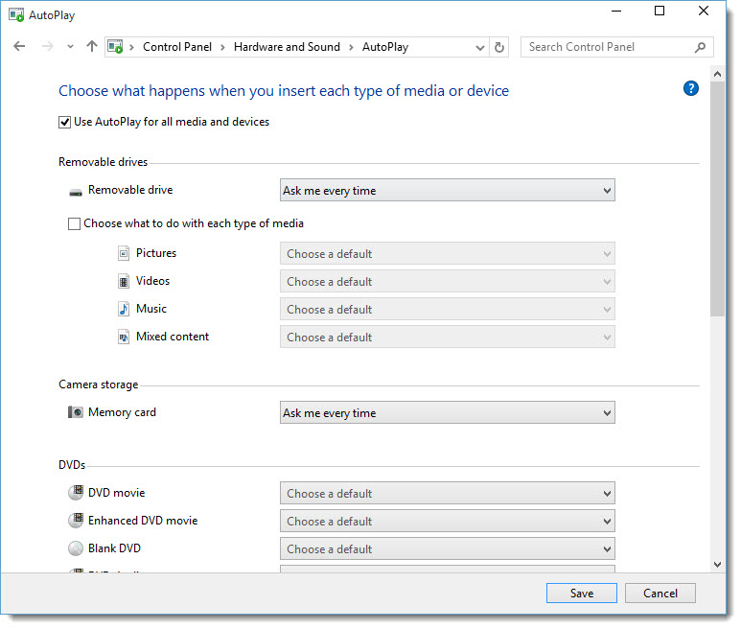Save the AutoPlay settings
741x629 pixels.
pyautogui.click(x=582, y=594)
